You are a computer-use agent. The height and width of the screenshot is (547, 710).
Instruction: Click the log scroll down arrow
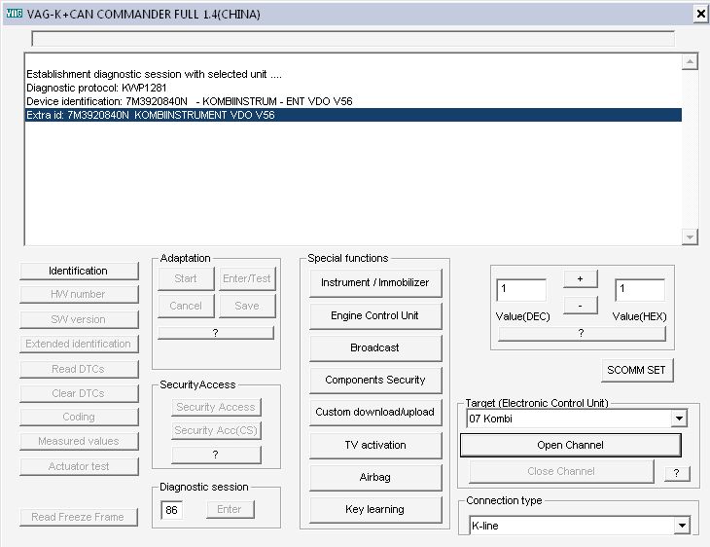point(690,237)
